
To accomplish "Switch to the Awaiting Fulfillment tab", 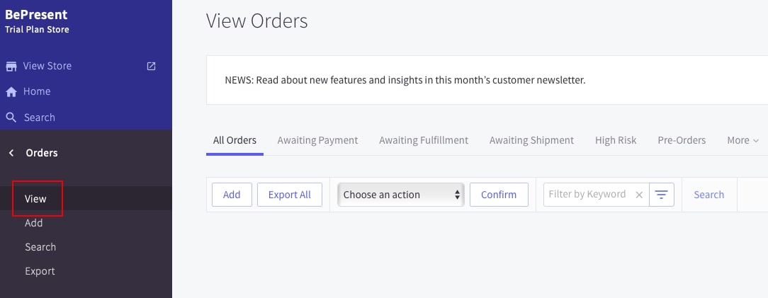I will [424, 140].
